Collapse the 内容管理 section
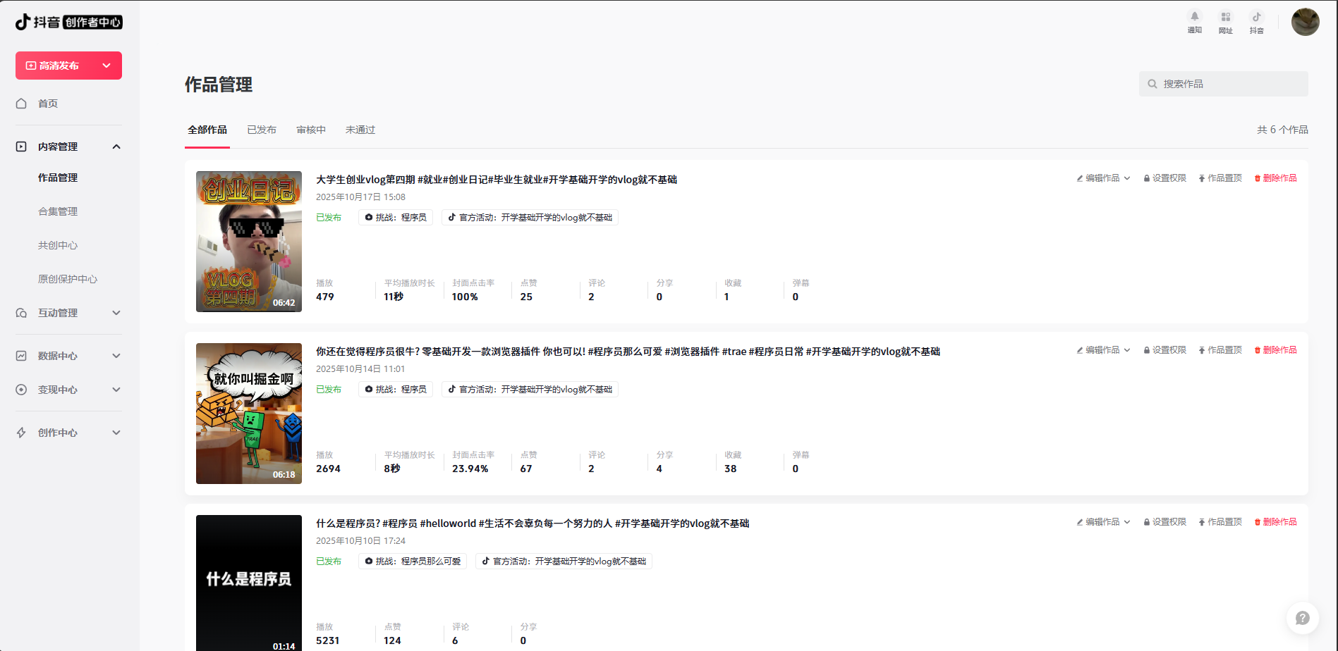The width and height of the screenshot is (1338, 651). (x=116, y=146)
